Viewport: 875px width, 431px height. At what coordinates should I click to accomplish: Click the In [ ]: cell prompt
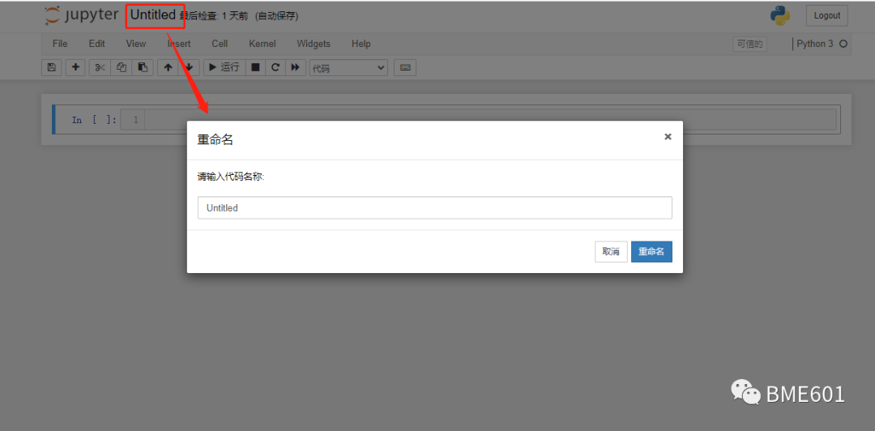tap(94, 120)
